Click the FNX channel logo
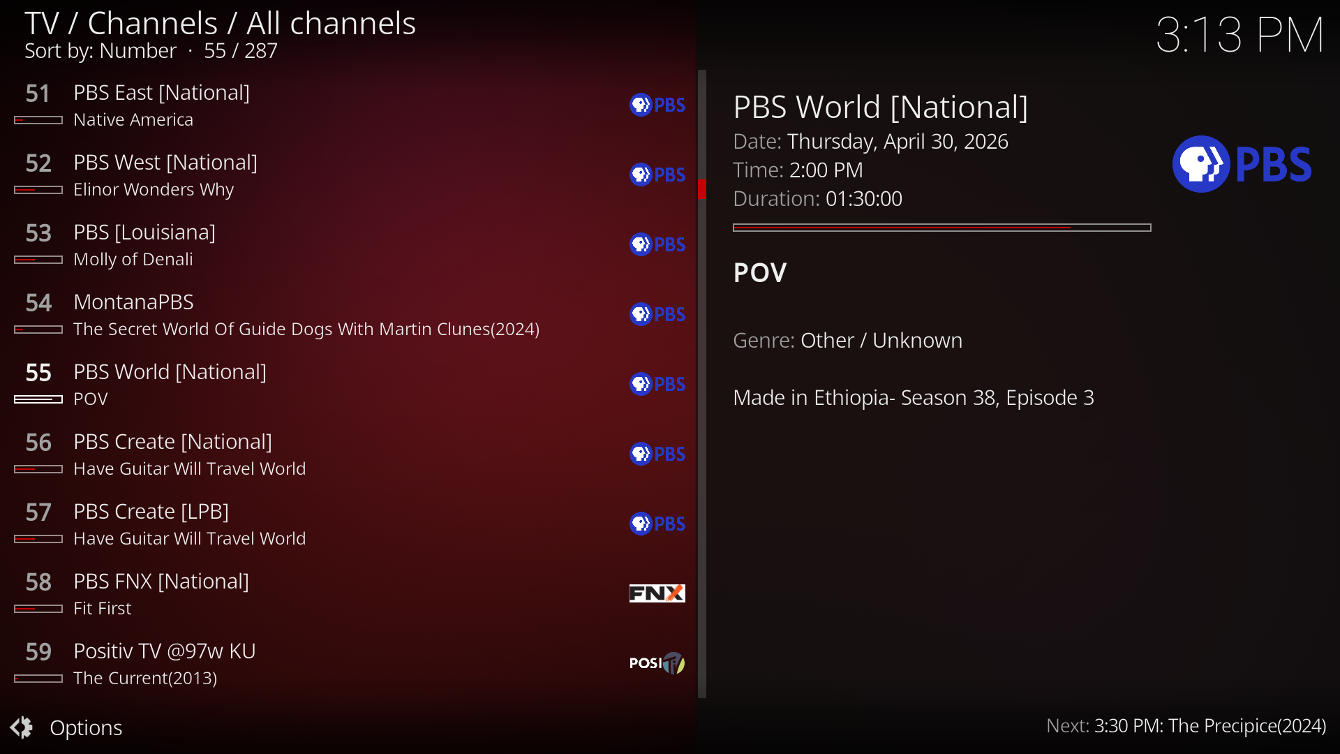Image resolution: width=1340 pixels, height=754 pixels. click(657, 593)
